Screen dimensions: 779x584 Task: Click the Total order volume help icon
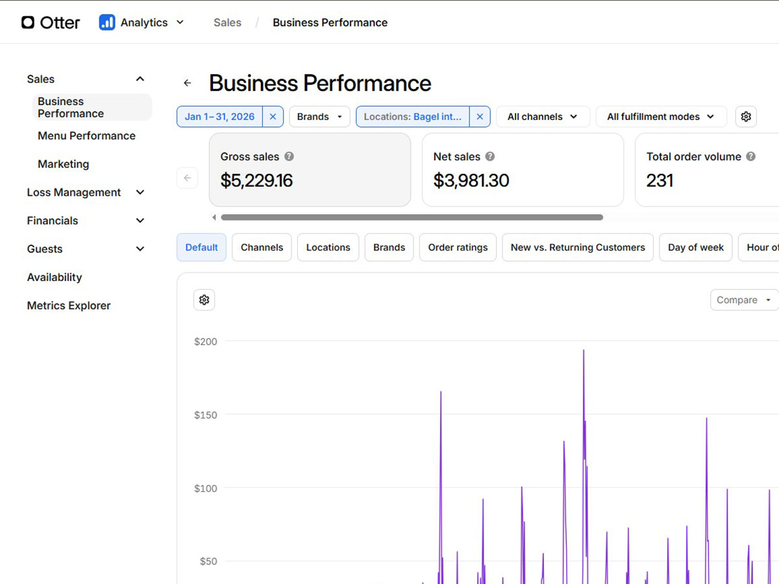[x=750, y=156]
